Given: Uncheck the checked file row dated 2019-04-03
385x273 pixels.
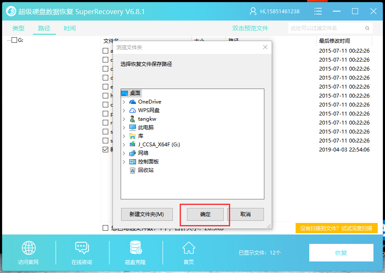Looking at the screenshot, I should click(x=106, y=149).
